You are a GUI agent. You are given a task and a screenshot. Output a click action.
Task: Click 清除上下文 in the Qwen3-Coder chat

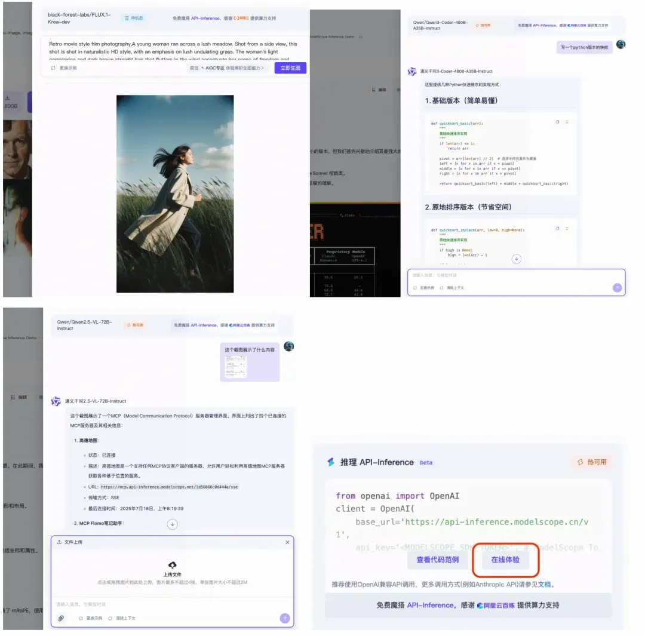coord(452,288)
